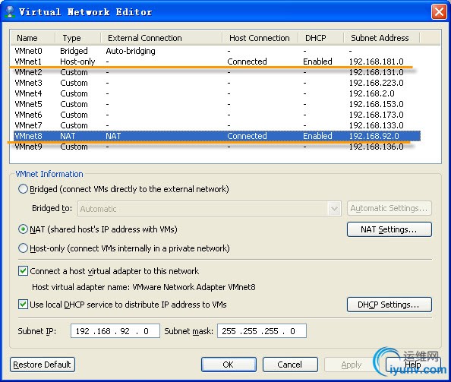Select the VMnet2 row
The height and width of the screenshot is (382, 451).
click(x=217, y=72)
